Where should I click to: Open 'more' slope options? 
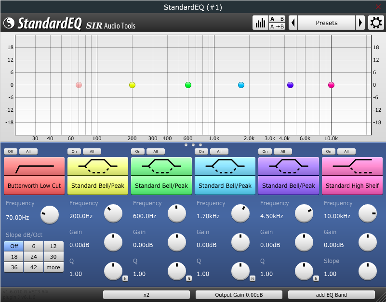(53, 267)
